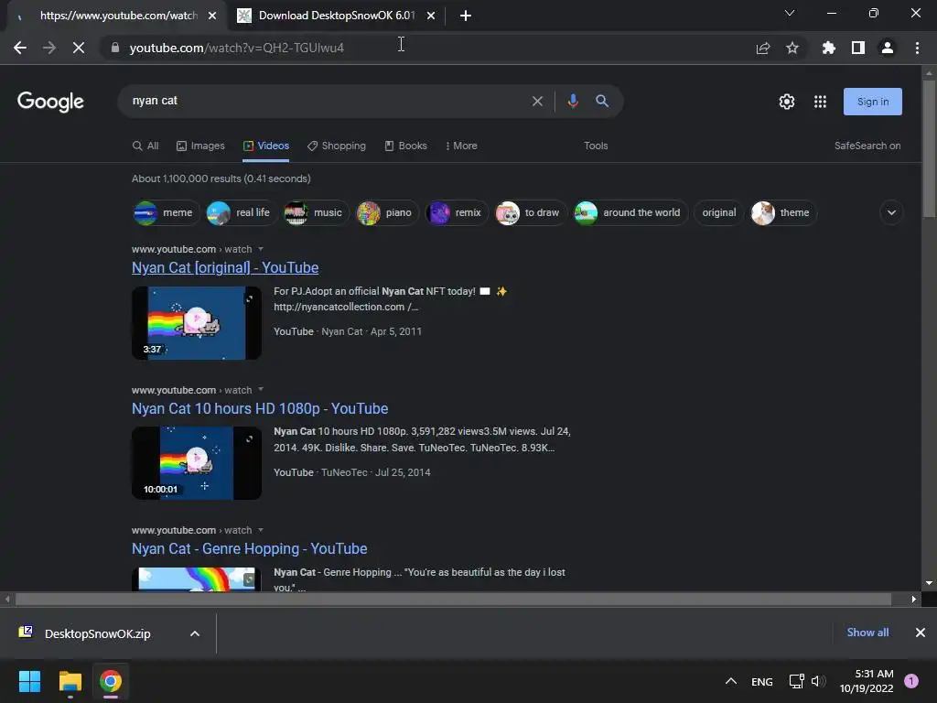937x703 pixels.
Task: Open File Explorer from taskbar
Action: (x=70, y=681)
